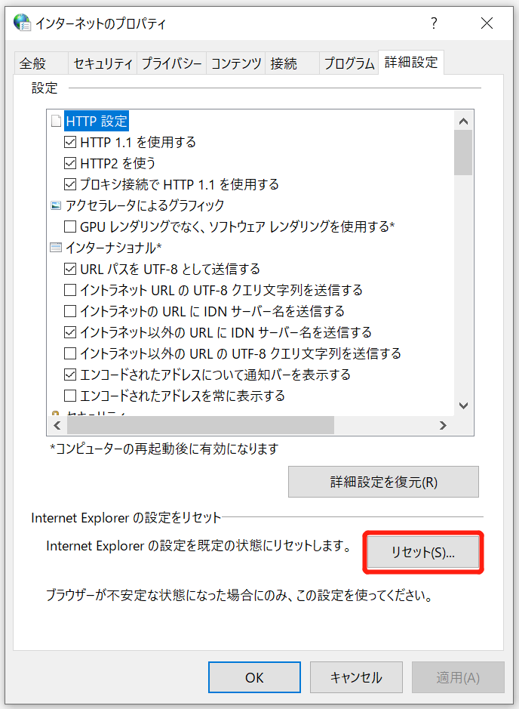Click the help question mark button

(x=434, y=23)
